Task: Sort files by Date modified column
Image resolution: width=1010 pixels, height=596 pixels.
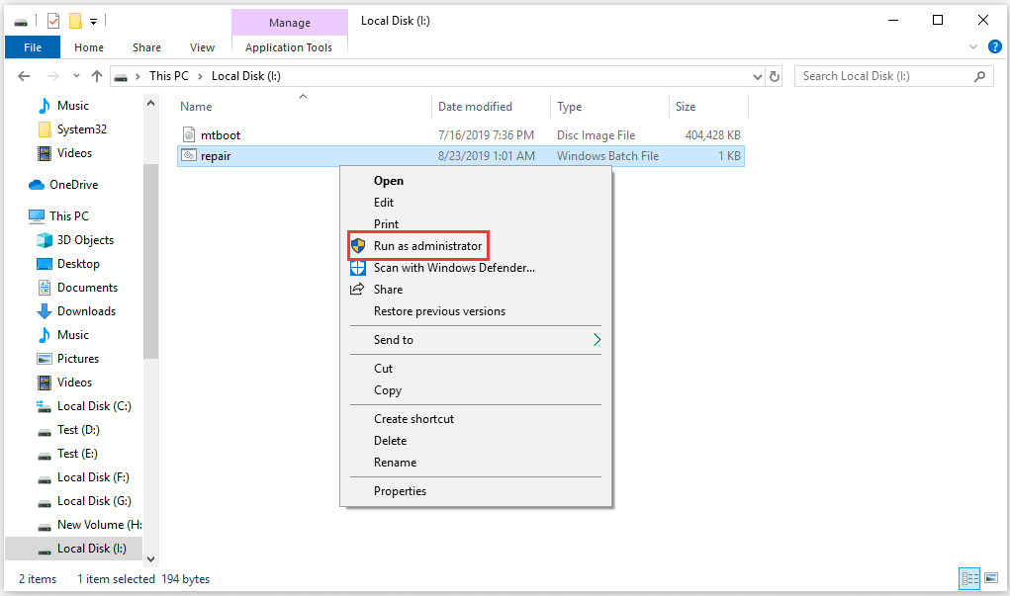Action: 476,107
